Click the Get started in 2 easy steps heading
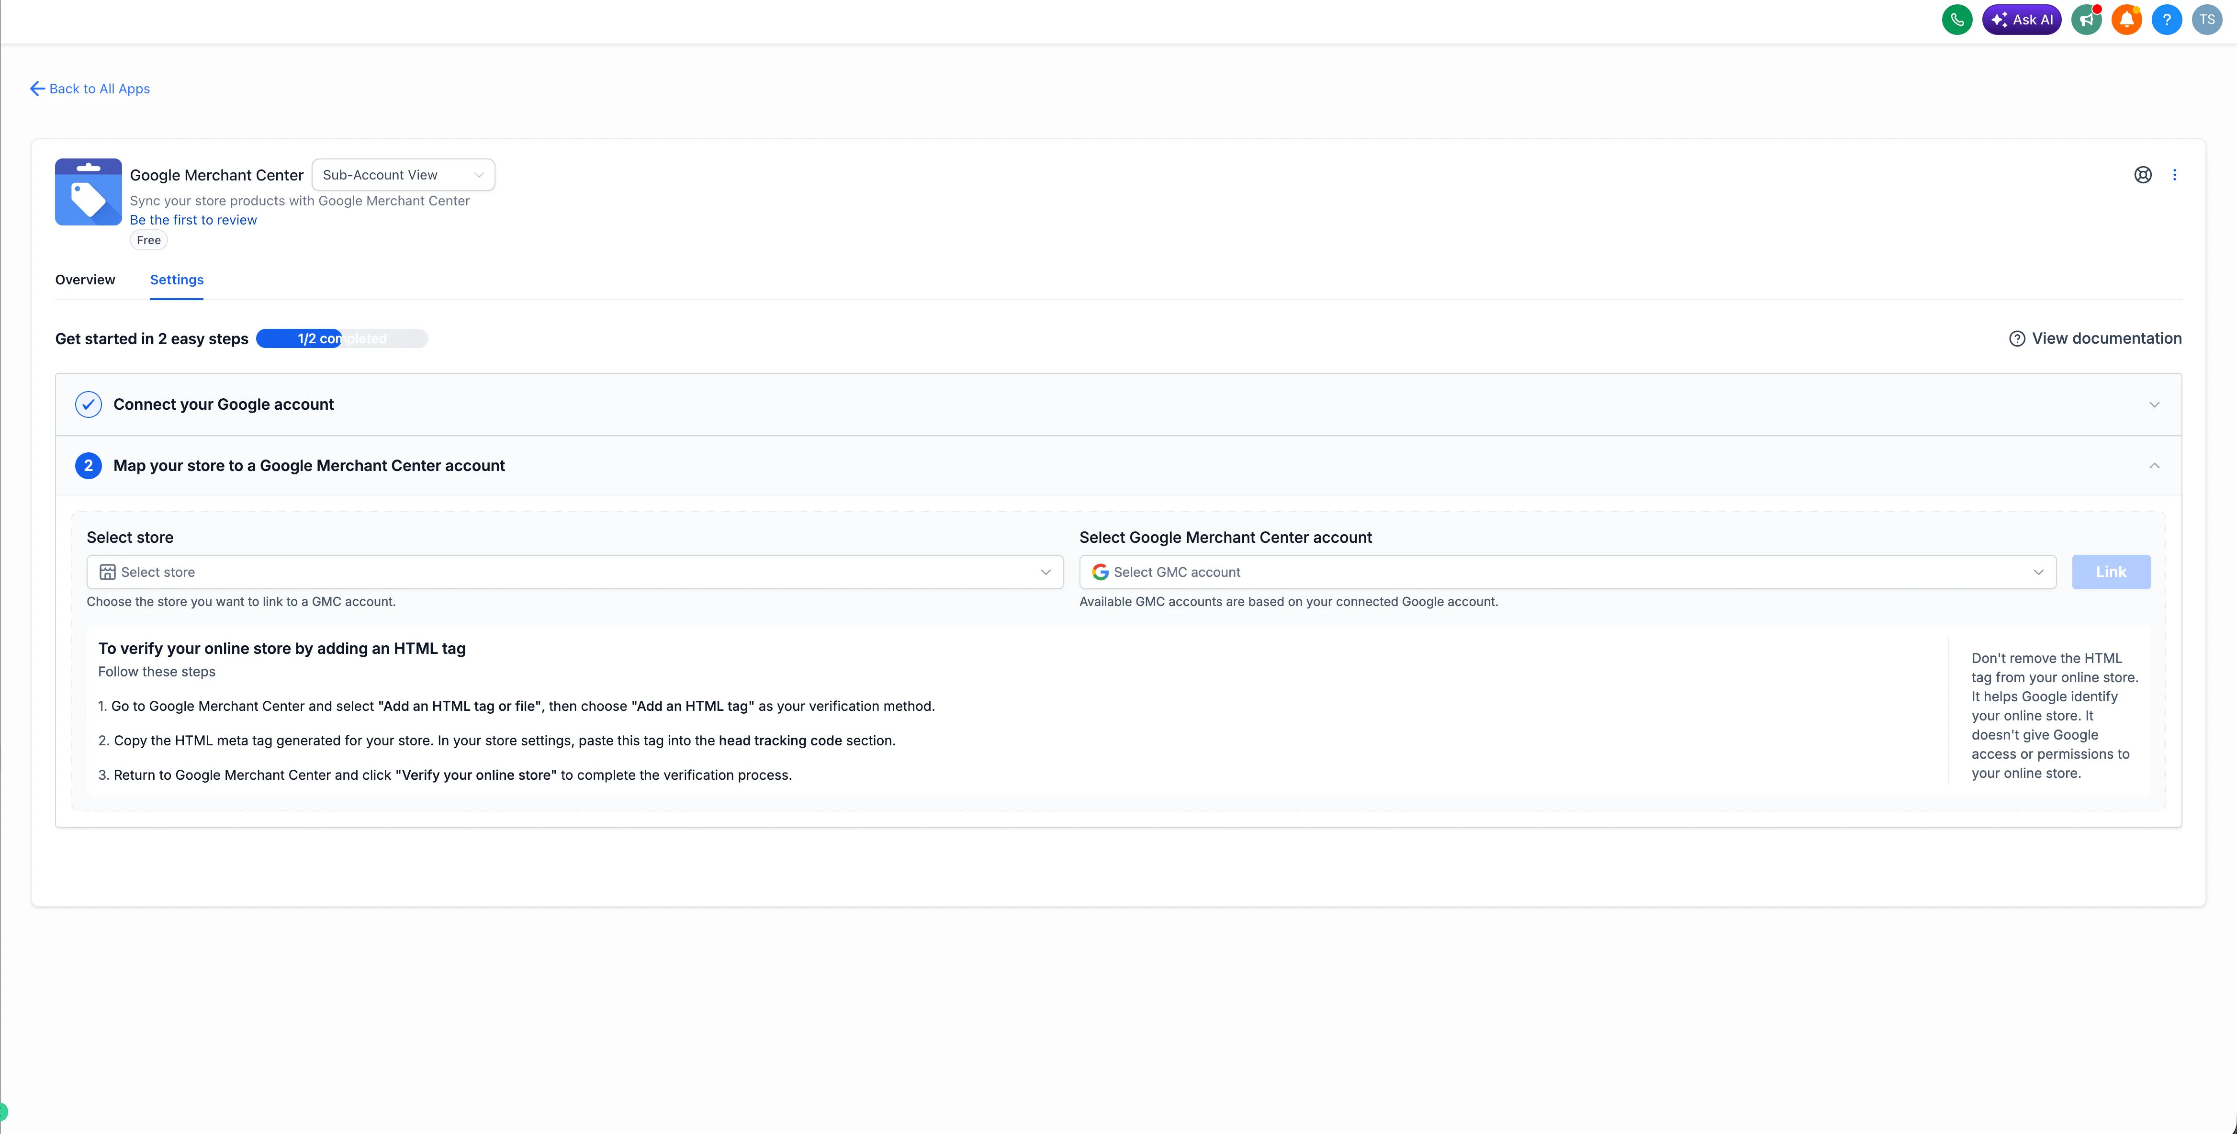The width and height of the screenshot is (2237, 1134). (152, 338)
